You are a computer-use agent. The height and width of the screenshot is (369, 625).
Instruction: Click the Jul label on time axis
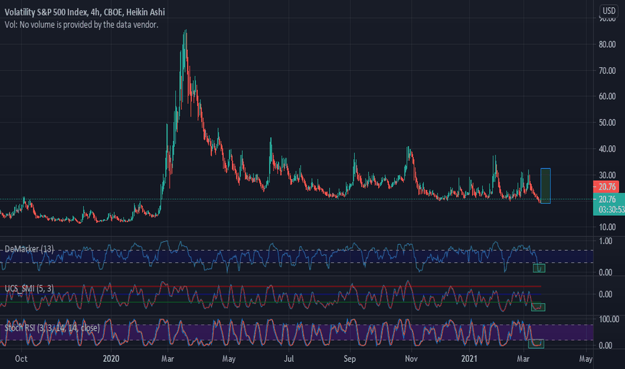click(x=289, y=359)
